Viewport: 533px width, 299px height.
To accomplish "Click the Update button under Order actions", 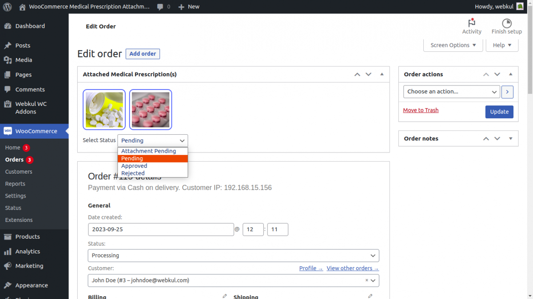I will pos(499,112).
